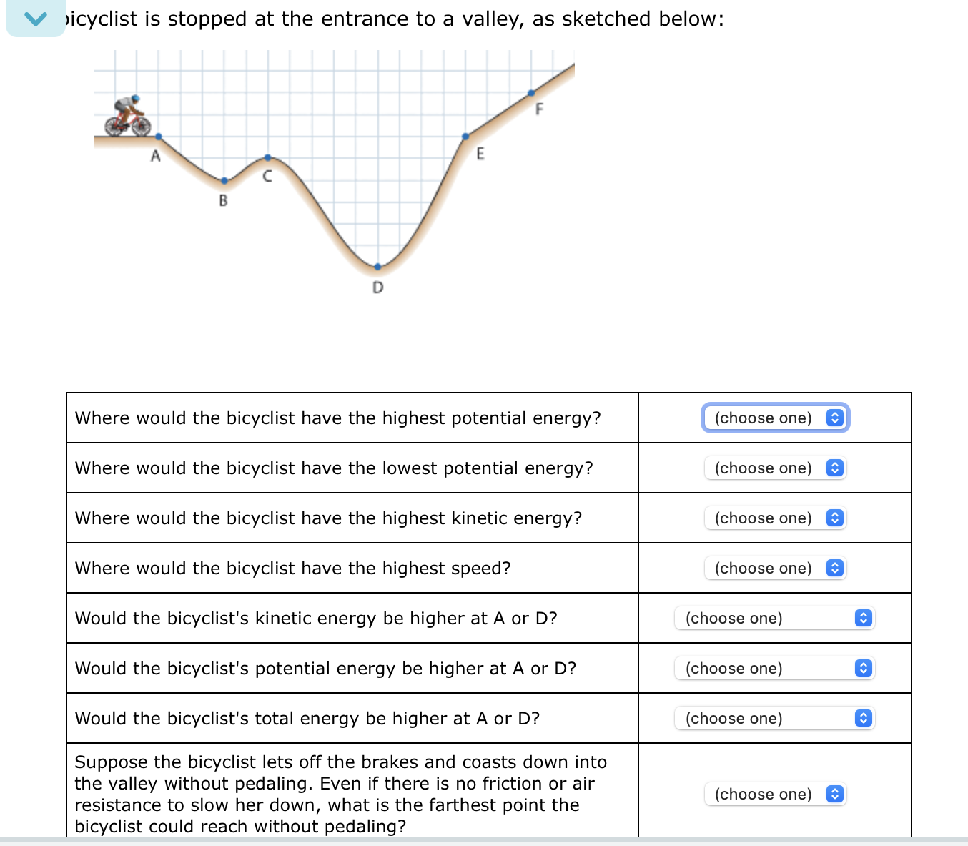Viewport: 968px width, 846px height.
Task: Select point B marker on the slope
Action: click(x=224, y=181)
